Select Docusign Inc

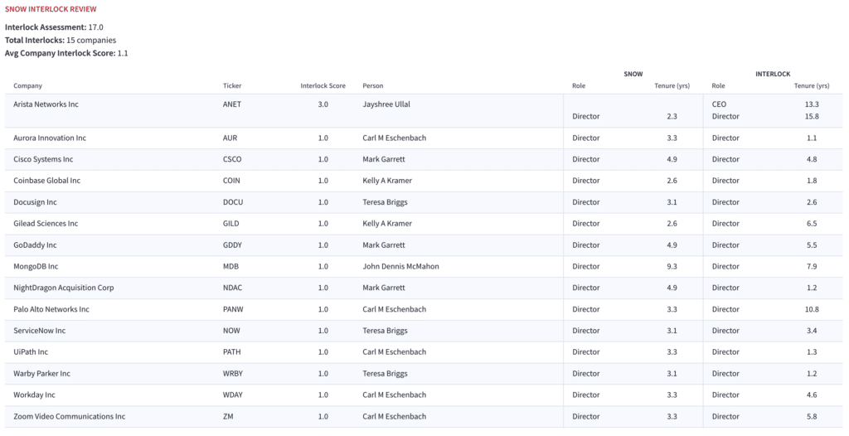tap(35, 202)
